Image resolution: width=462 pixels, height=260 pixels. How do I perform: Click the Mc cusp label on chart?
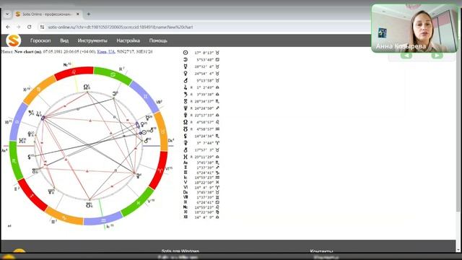[67, 64]
